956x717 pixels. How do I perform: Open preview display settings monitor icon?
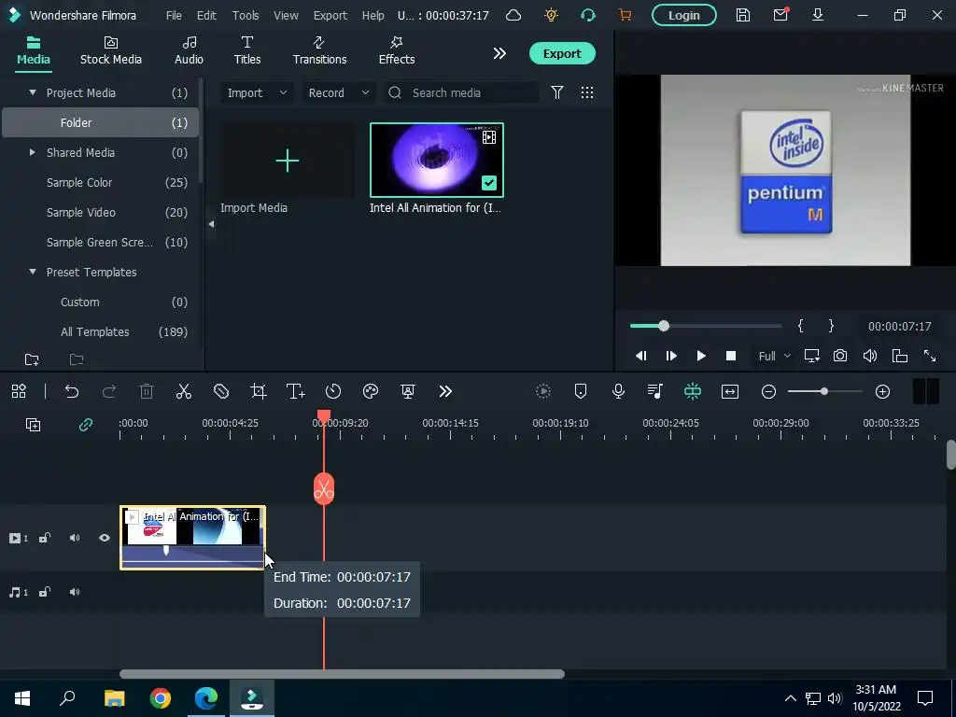pyautogui.click(x=811, y=356)
